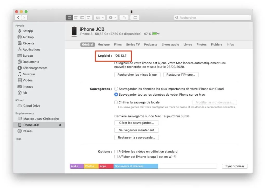Check Préférer les vidéos en définition standard
The width and height of the screenshot is (266, 191).
pyautogui.click(x=116, y=152)
